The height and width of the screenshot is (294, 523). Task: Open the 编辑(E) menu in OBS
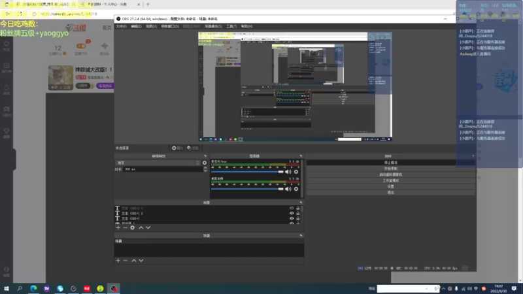coord(136,26)
